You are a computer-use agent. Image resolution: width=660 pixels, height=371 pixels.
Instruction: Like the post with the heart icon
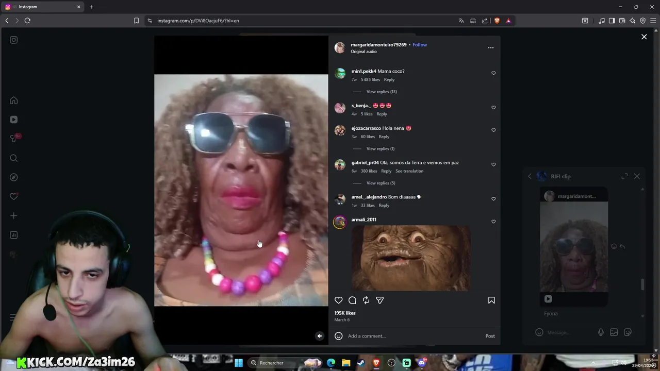point(339,300)
